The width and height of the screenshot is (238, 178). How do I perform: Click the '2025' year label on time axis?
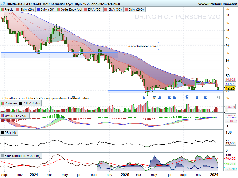pyautogui.click(x=125, y=175)
